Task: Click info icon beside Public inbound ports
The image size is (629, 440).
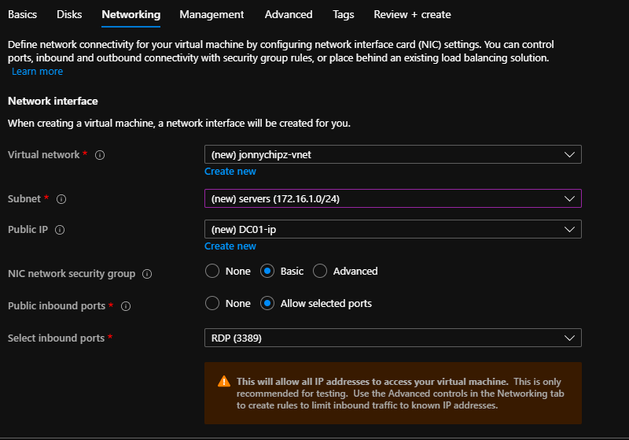Action: click(126, 306)
